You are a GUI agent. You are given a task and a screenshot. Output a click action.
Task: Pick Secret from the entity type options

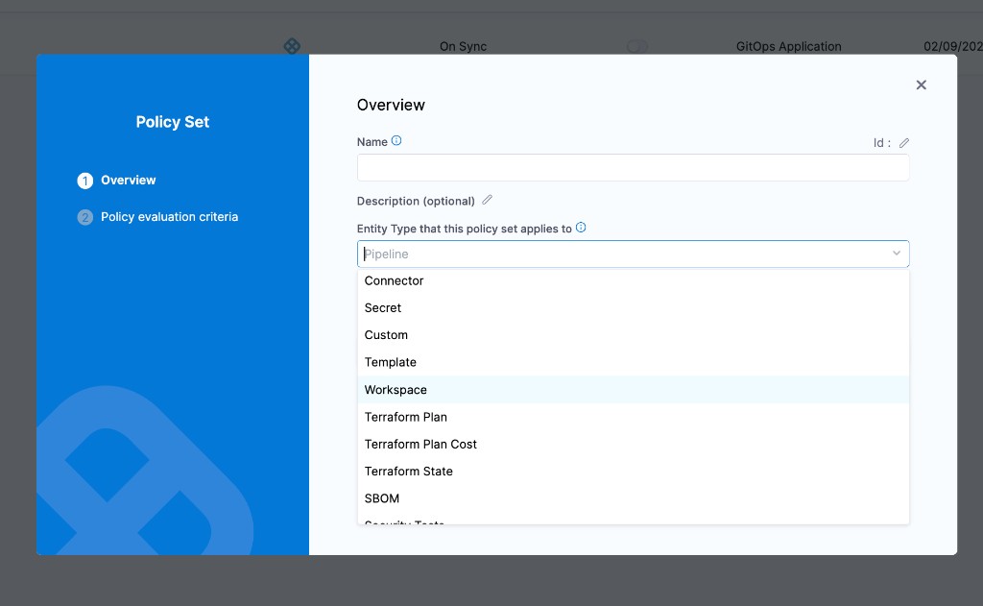click(382, 307)
